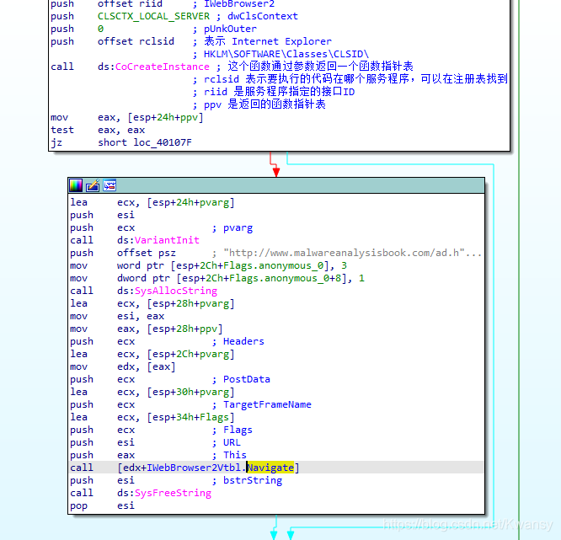Click the loc_40107F jump target
561x540 pixels.
163,142
